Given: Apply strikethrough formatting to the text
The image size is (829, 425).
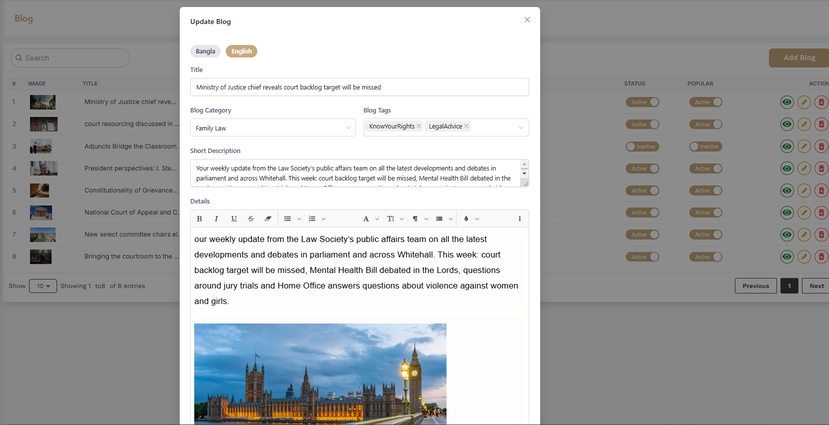Looking at the screenshot, I should 251,219.
